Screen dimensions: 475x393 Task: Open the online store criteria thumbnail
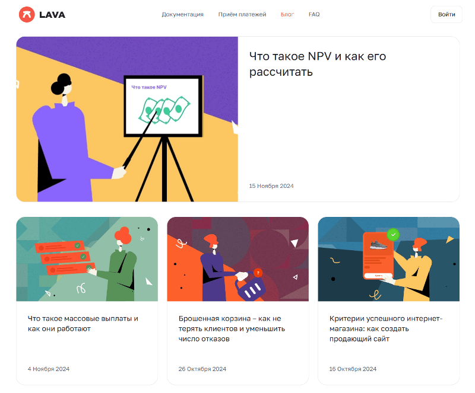click(389, 259)
